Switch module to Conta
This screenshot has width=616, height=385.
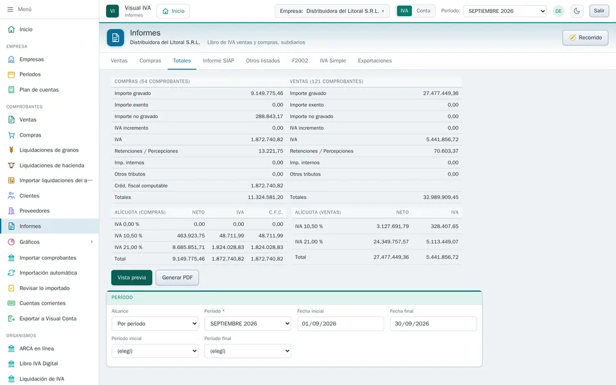423,11
